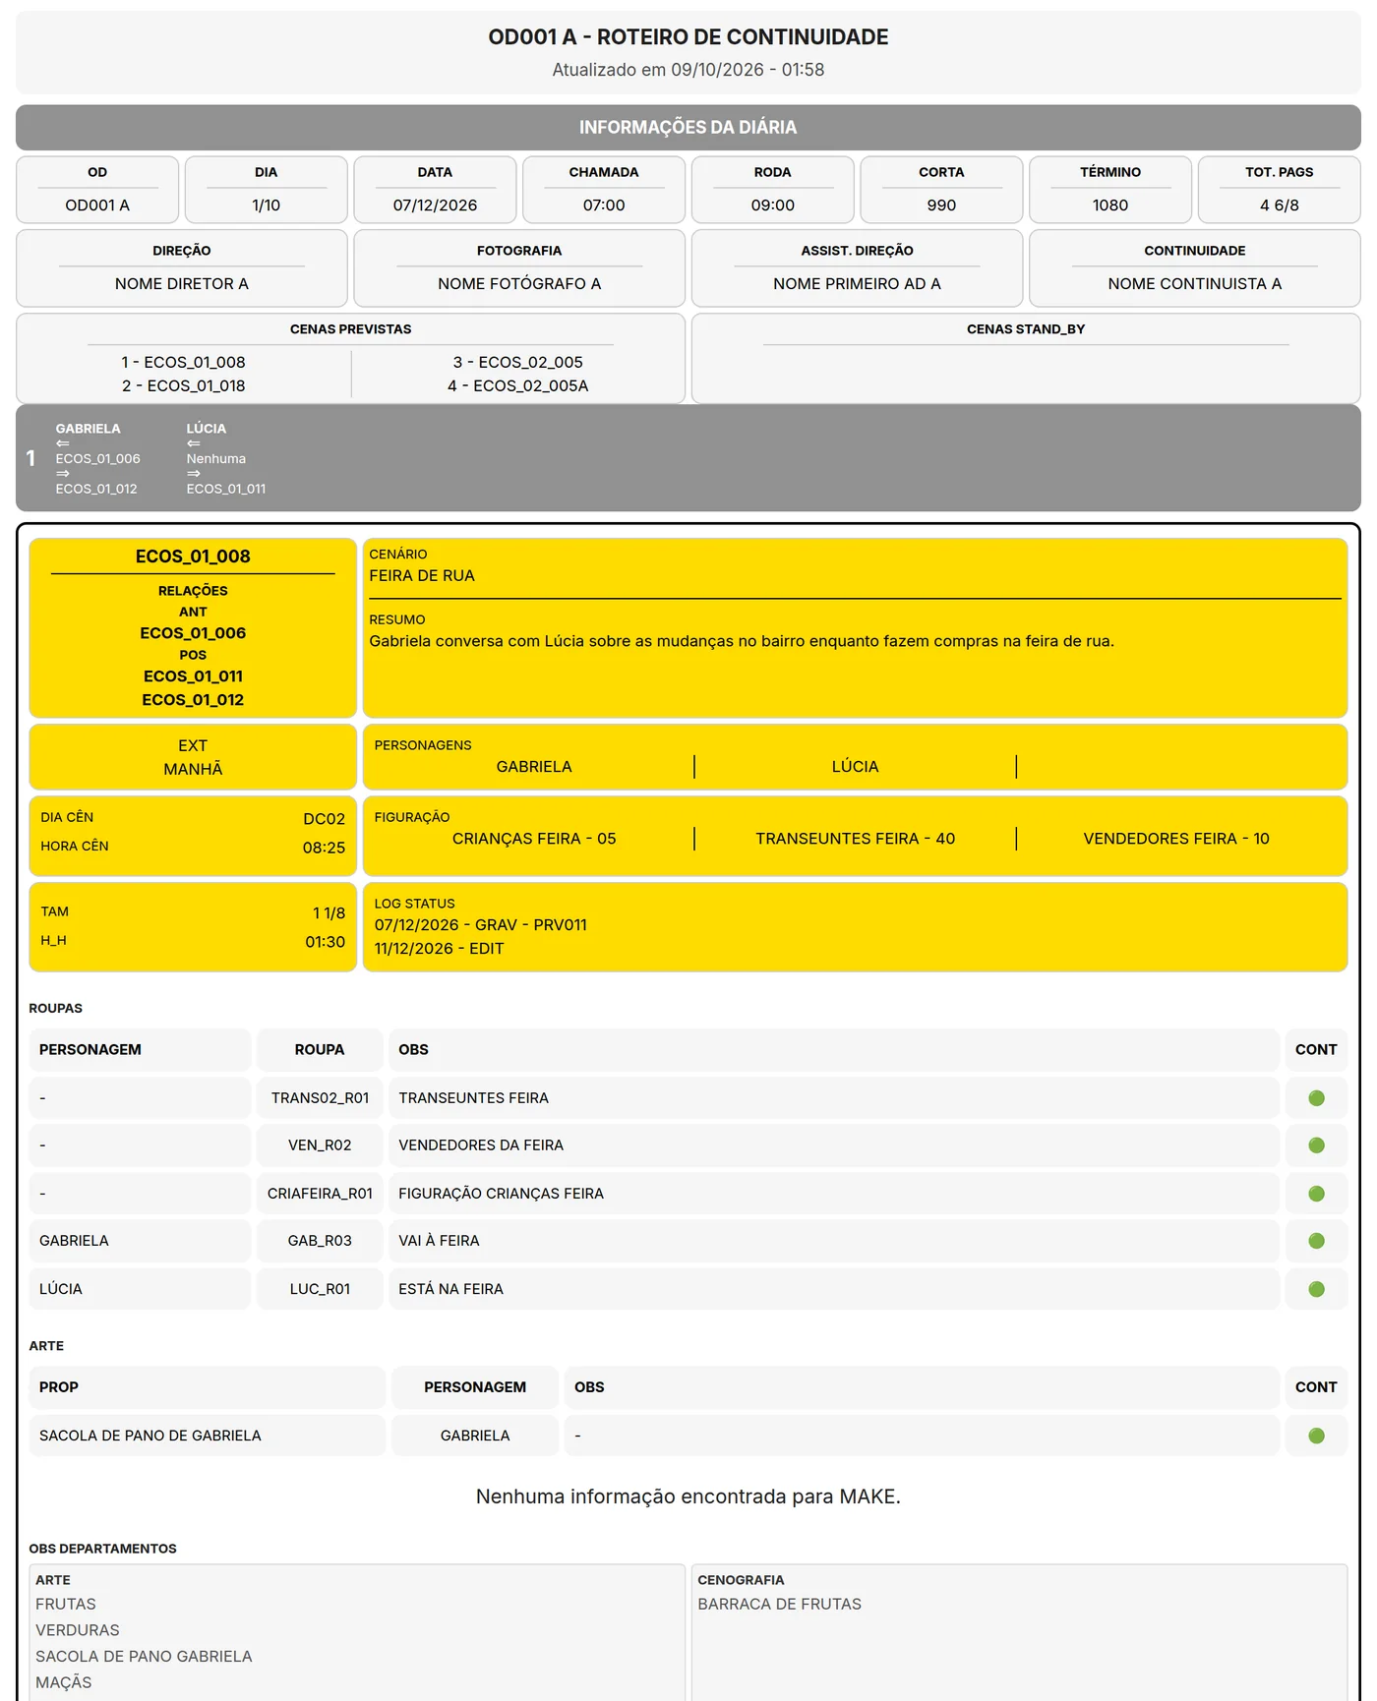The image size is (1377, 1701).
Task: Click ECOS_01_006 under Gabriela in gray bar
Action: pos(97,459)
